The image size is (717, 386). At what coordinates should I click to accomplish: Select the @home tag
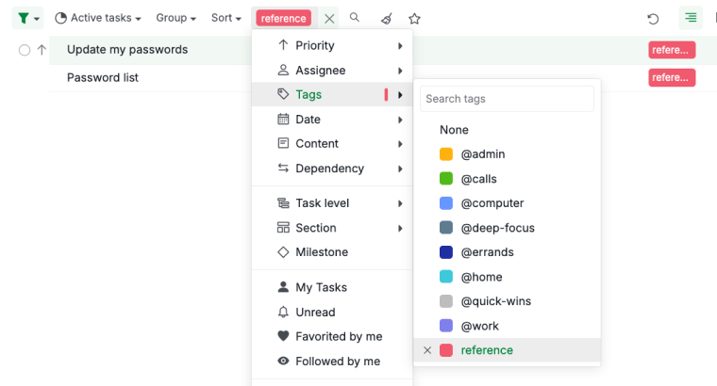(508, 277)
